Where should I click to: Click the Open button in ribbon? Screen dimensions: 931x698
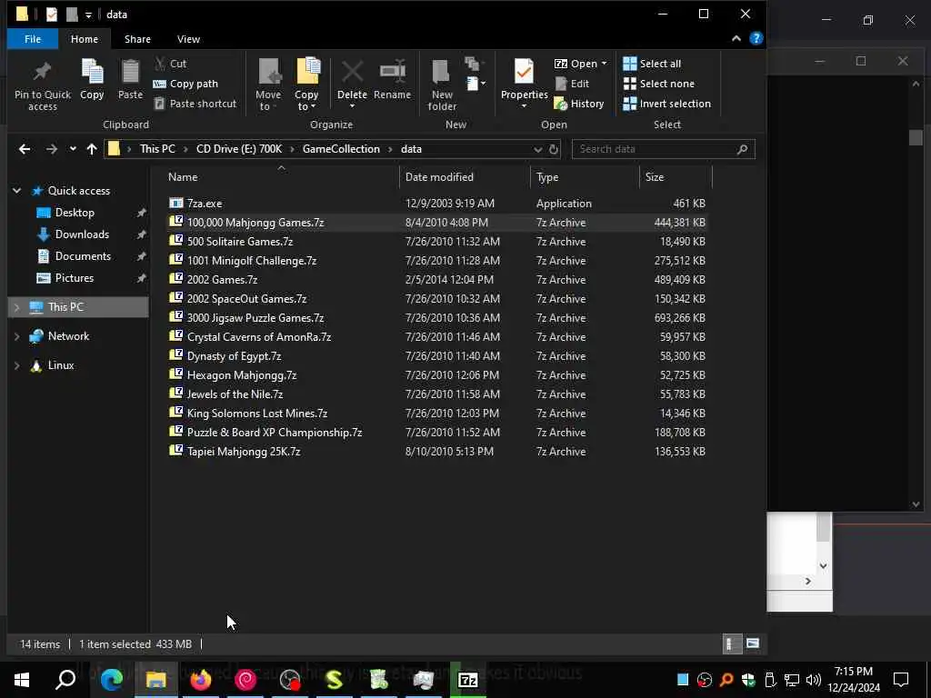pos(576,64)
